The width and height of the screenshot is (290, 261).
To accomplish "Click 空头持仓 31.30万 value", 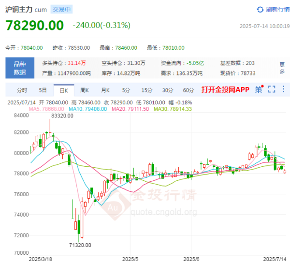I will tap(136, 63).
